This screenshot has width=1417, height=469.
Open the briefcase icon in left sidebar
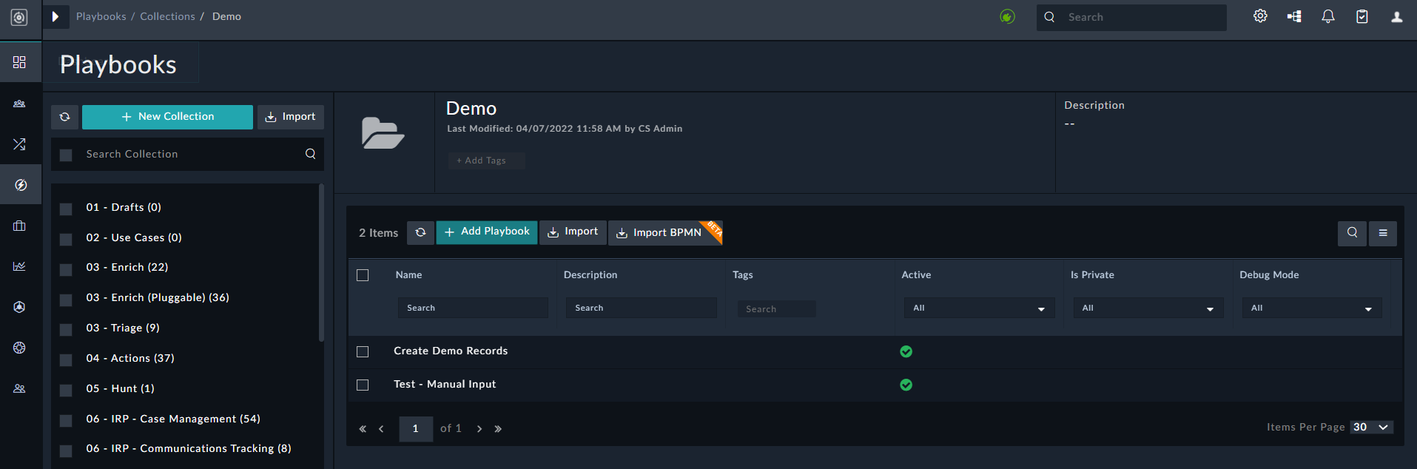coord(19,226)
